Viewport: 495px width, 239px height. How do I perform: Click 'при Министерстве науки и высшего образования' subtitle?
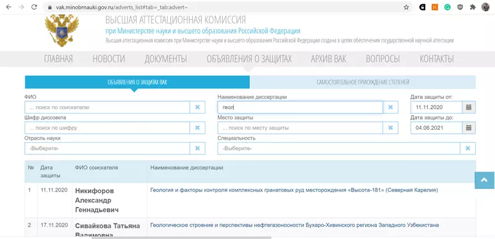[x=203, y=31]
